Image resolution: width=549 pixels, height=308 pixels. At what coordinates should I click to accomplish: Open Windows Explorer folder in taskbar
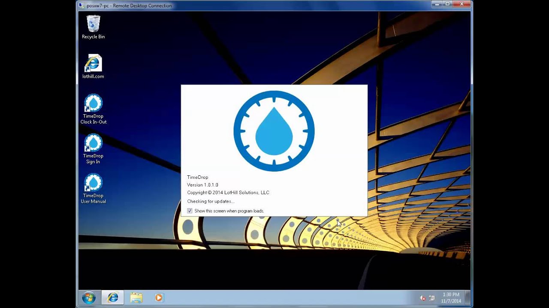pos(136,298)
